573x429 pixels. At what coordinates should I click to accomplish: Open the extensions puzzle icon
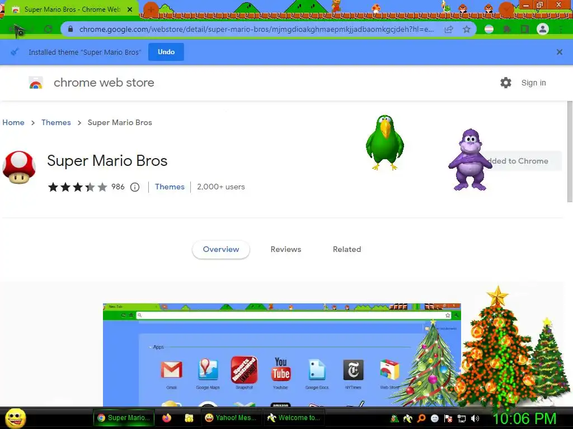click(x=507, y=29)
